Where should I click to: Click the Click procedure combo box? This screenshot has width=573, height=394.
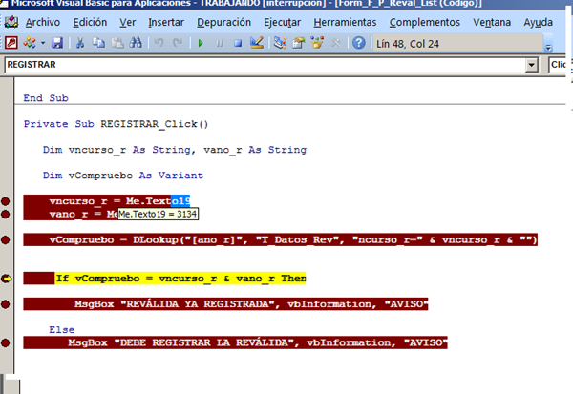[559, 65]
